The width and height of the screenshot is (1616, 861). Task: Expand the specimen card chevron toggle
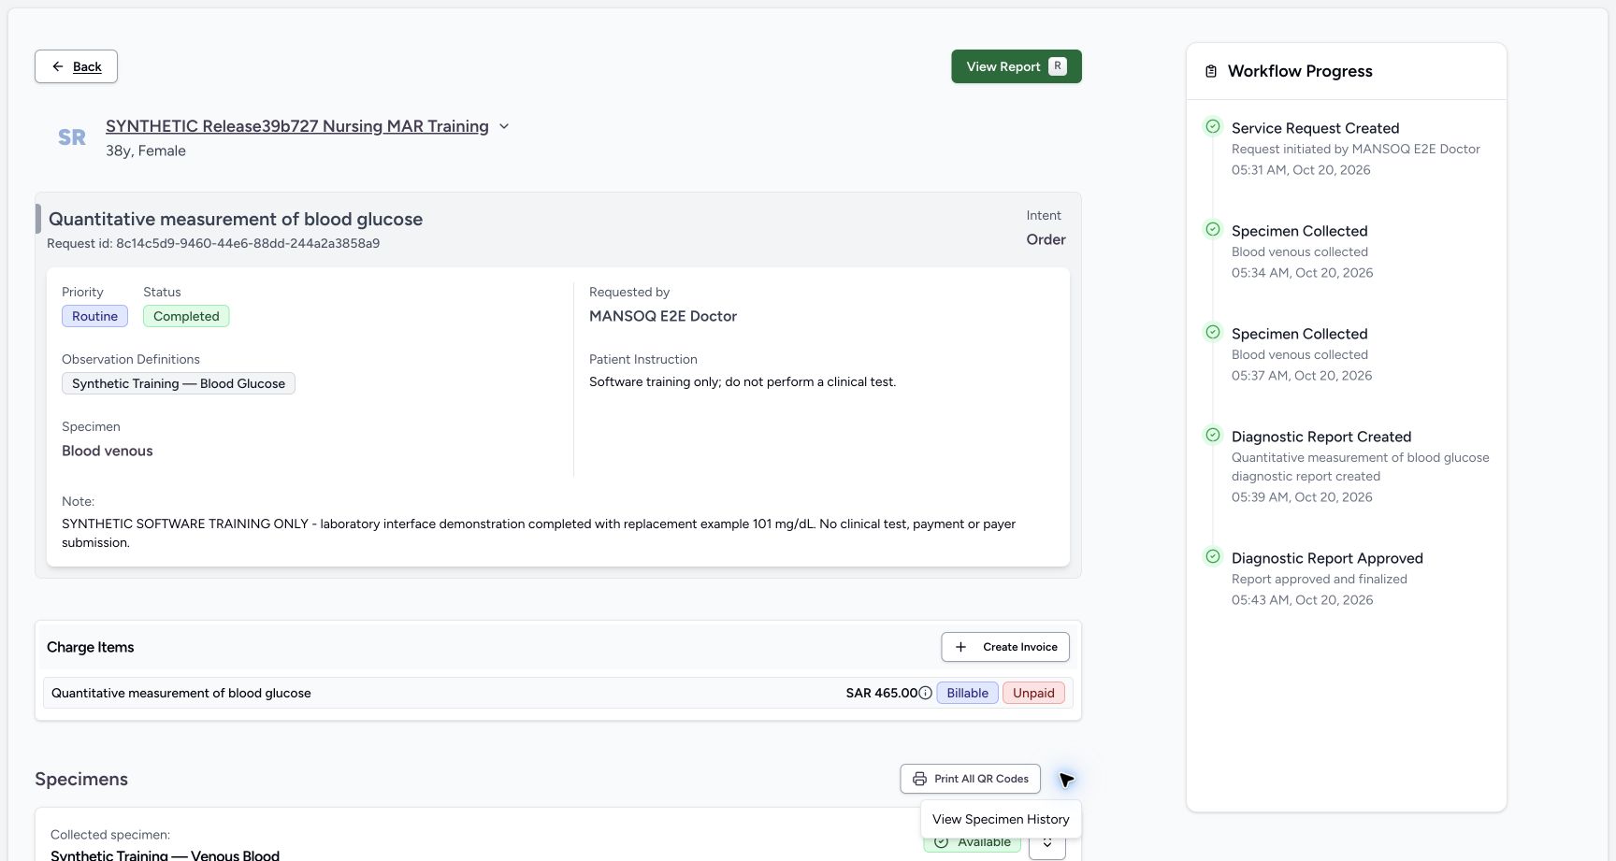[1047, 843]
